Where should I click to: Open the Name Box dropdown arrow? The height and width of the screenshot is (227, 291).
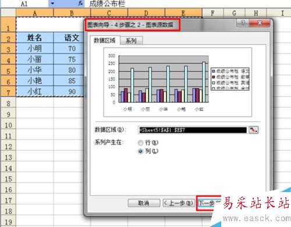point(52,3)
